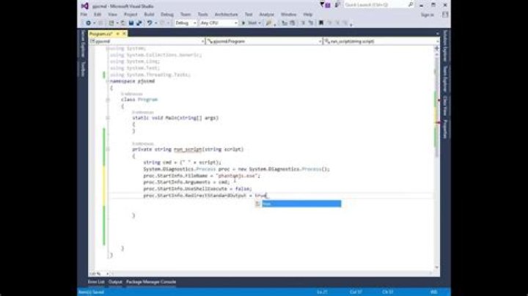Open the Help menu
This screenshot has height=296, width=528.
pos(308,15)
